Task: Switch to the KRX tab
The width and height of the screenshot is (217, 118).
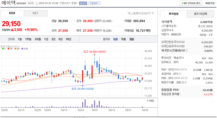Action: tap(12, 13)
